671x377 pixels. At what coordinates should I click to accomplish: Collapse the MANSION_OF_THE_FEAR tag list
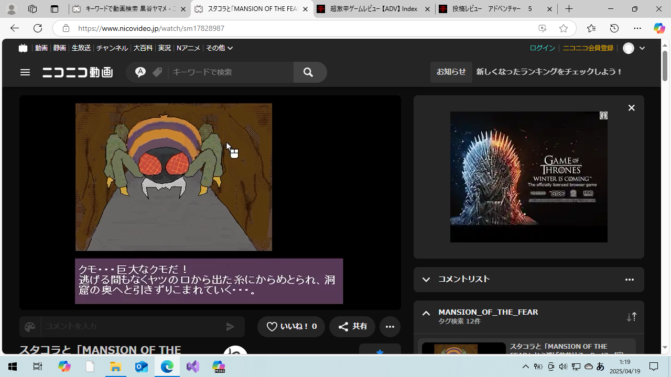tap(426, 314)
